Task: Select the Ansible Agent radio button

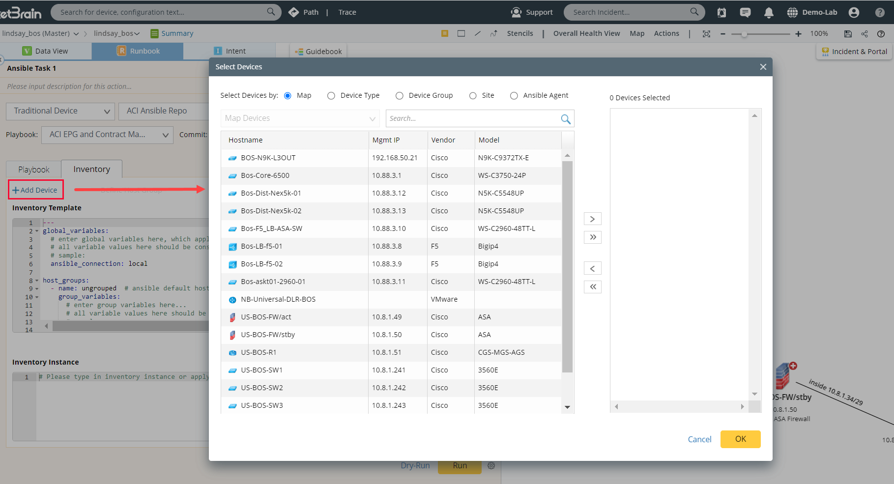Action: [x=514, y=95]
